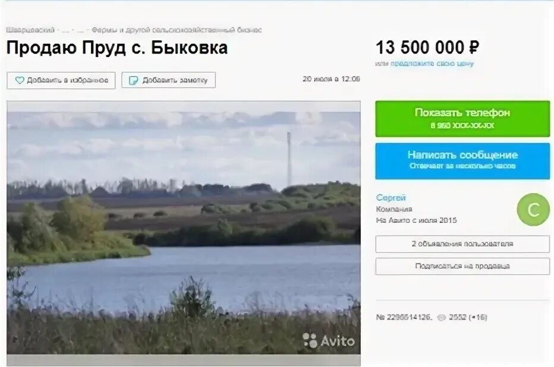Image resolution: width=554 pixels, height=367 pixels.
Task: Click the Добавить в избранное button
Action: tap(61, 80)
